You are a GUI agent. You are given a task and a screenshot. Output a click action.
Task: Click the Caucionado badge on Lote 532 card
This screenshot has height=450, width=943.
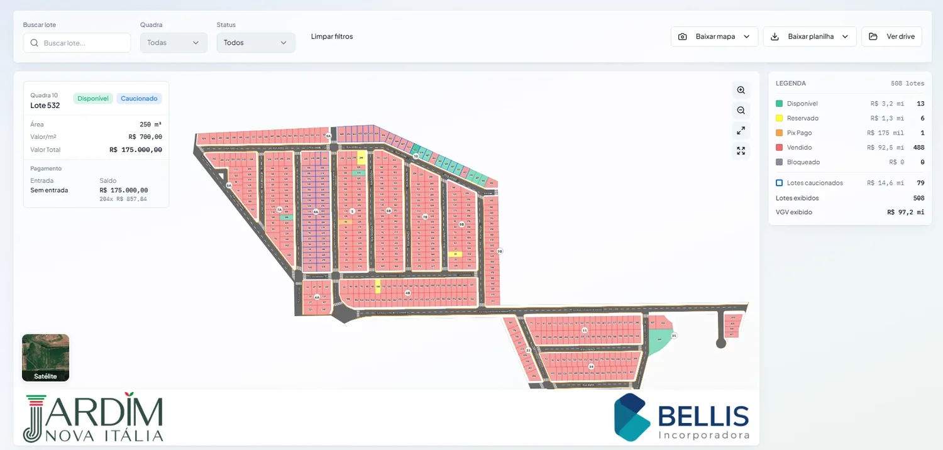tap(139, 99)
